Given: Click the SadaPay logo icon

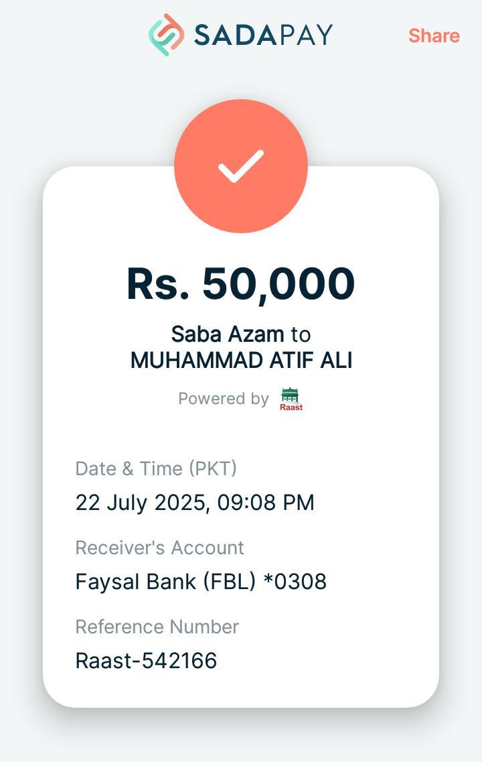Looking at the screenshot, I should click(x=166, y=35).
